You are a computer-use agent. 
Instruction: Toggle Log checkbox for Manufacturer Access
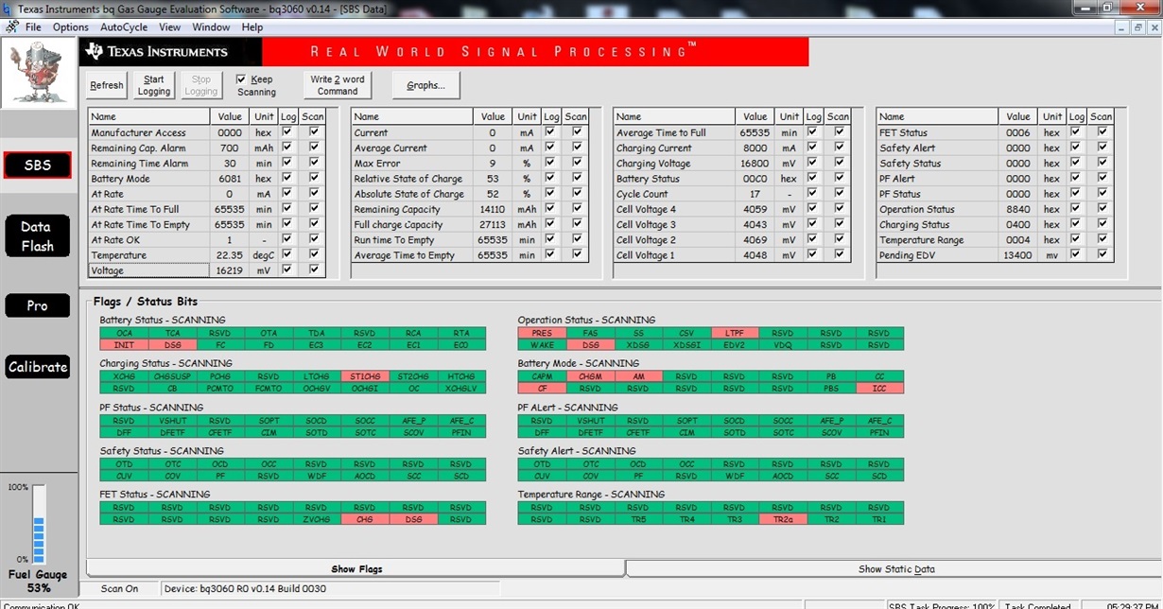pyautogui.click(x=288, y=132)
